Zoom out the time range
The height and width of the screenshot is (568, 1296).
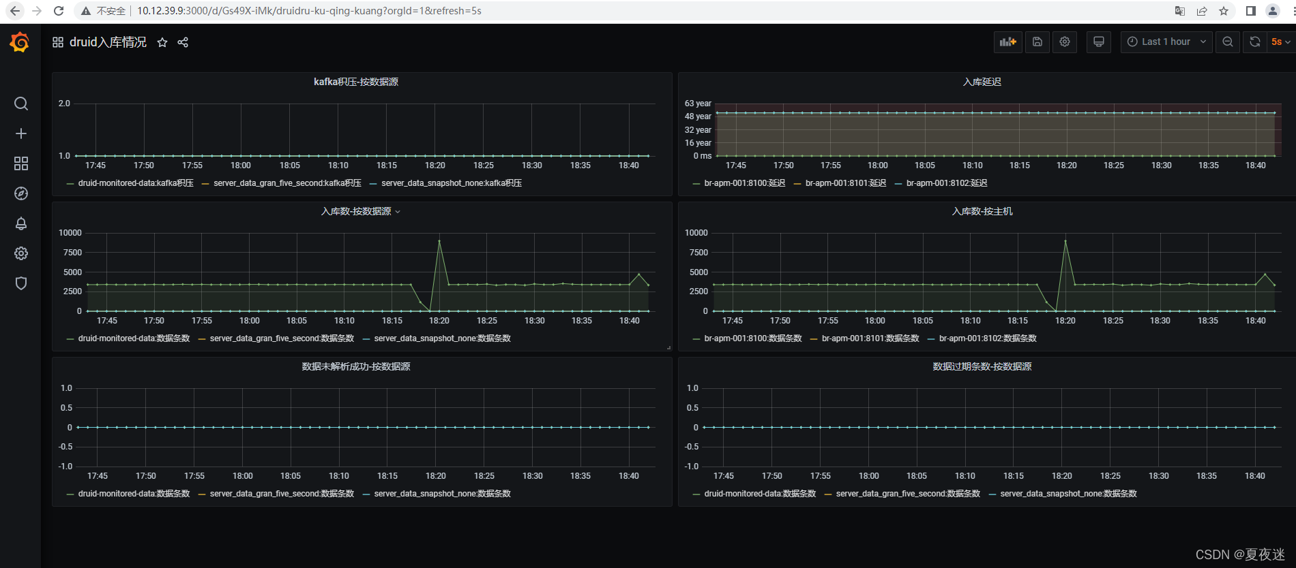(1228, 42)
